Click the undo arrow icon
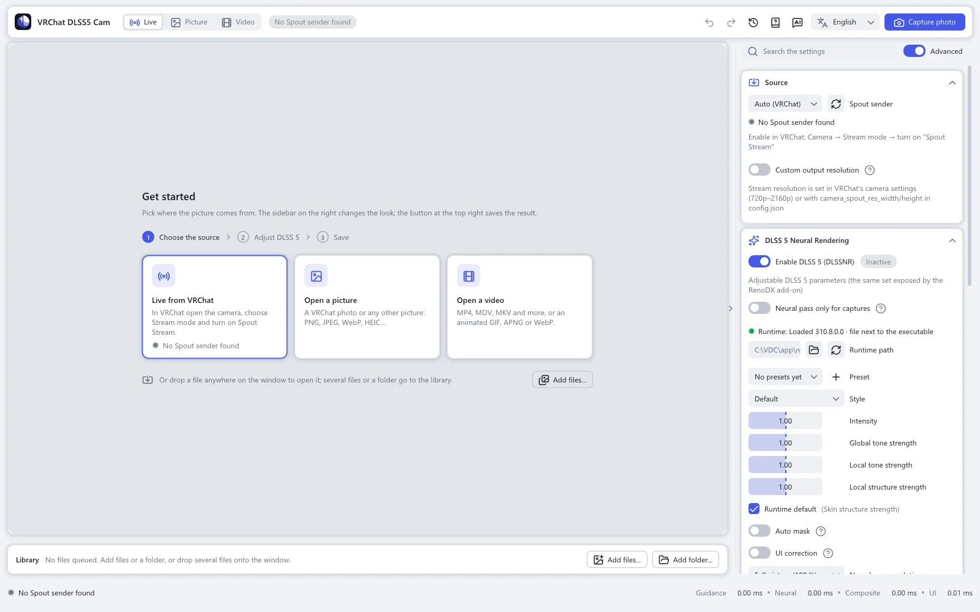 pos(709,23)
